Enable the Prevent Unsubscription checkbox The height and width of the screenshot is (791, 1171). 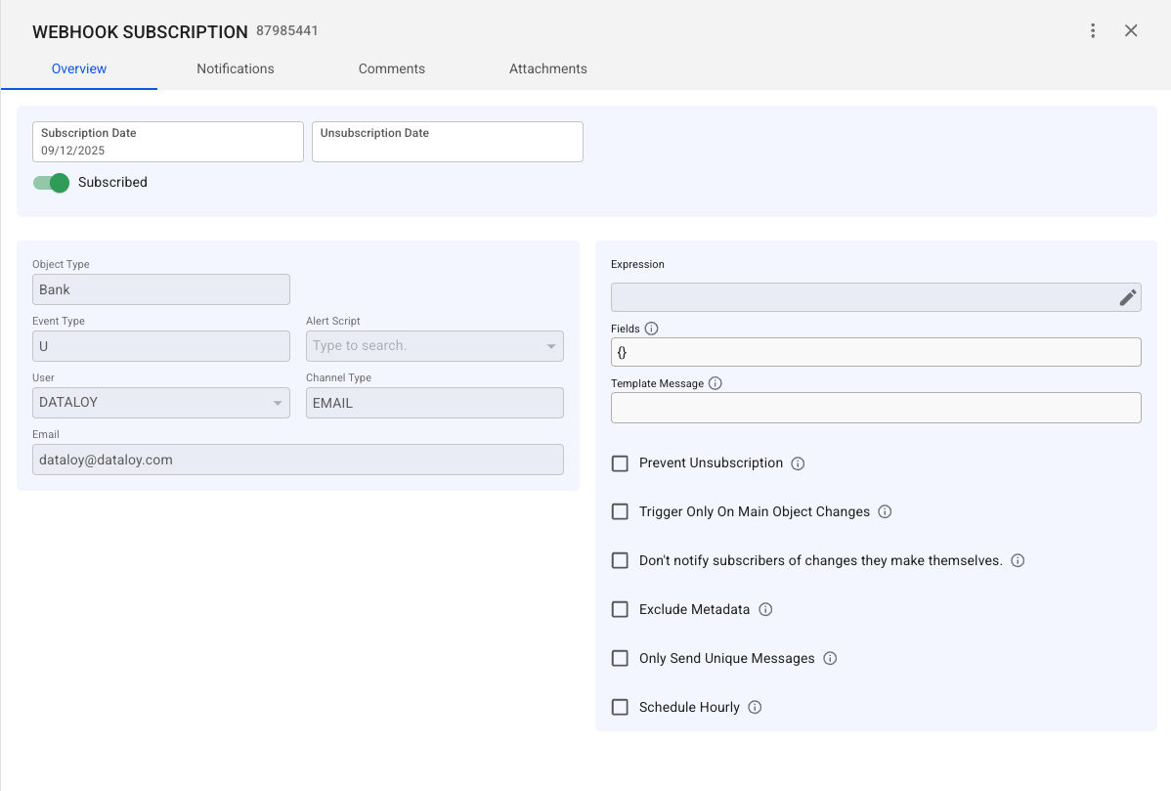coord(620,463)
